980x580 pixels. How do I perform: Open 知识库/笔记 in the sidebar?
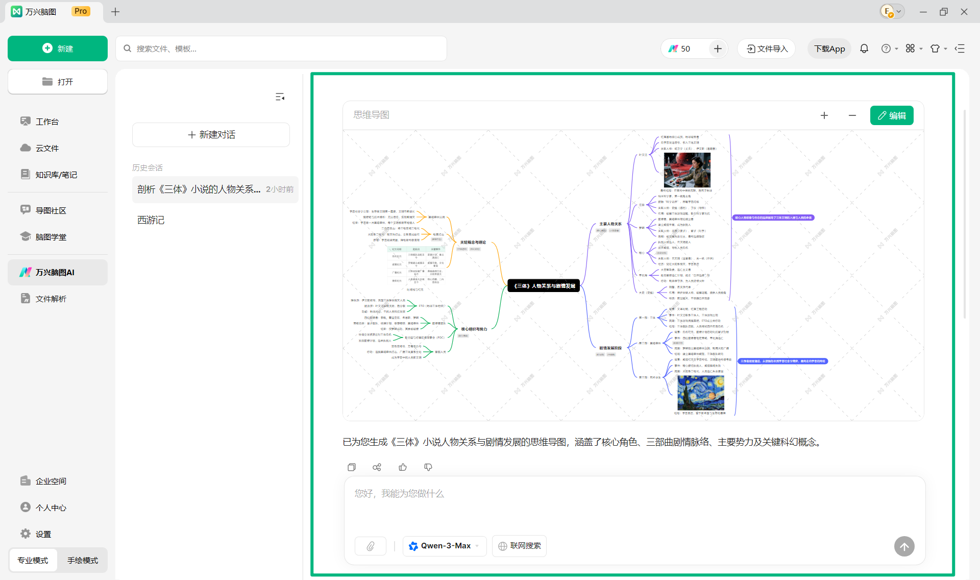click(58, 175)
